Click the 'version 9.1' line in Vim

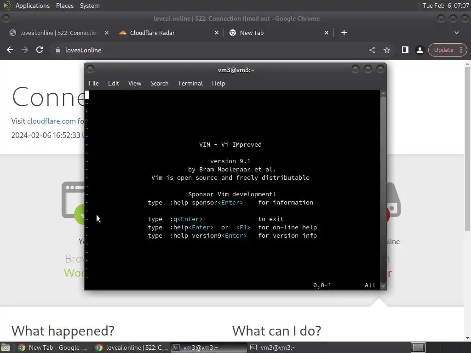(x=230, y=161)
